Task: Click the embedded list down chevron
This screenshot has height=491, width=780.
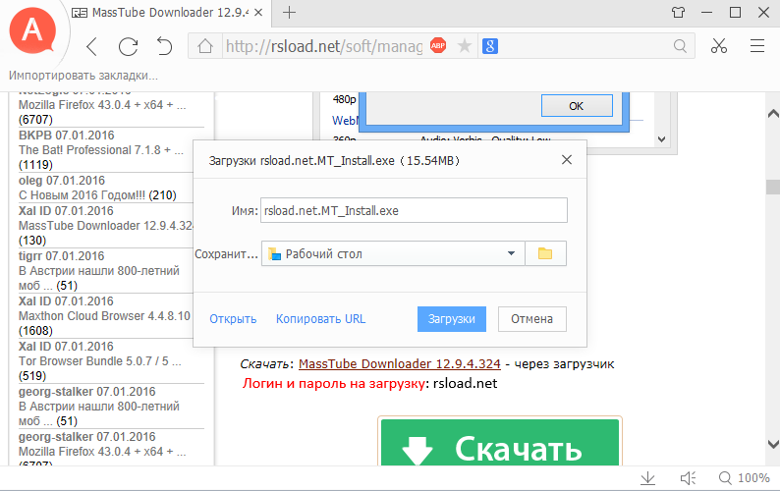Action: (661, 139)
